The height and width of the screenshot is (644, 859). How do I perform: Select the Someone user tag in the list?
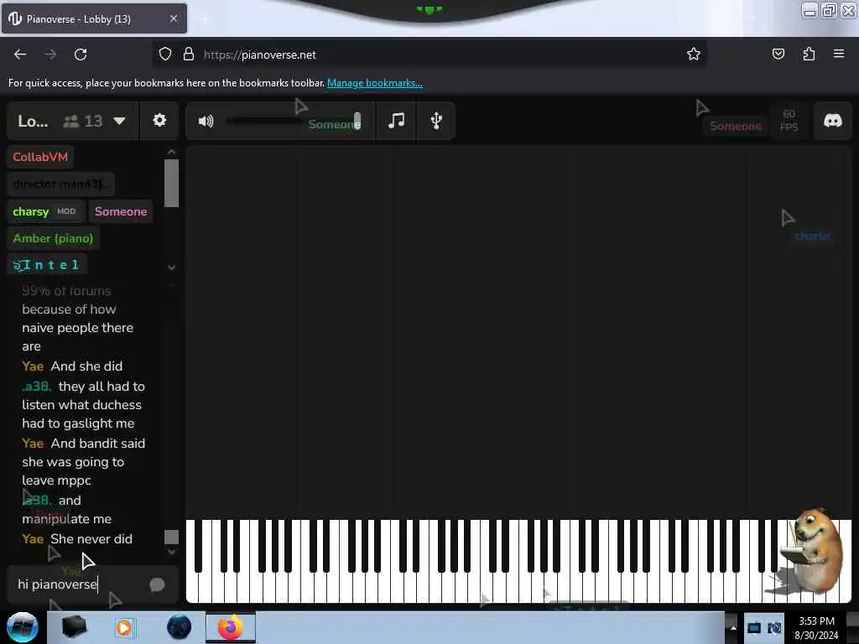(121, 211)
